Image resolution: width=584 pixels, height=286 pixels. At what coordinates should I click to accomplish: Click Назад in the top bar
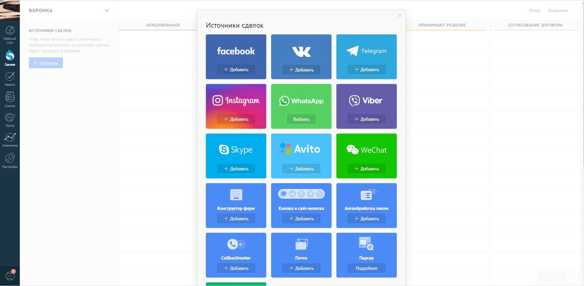535,10
